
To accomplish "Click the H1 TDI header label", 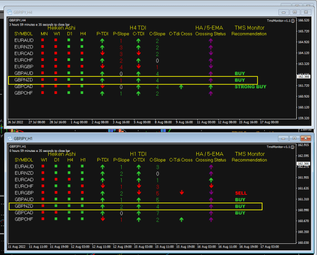I will [x=138, y=154].
